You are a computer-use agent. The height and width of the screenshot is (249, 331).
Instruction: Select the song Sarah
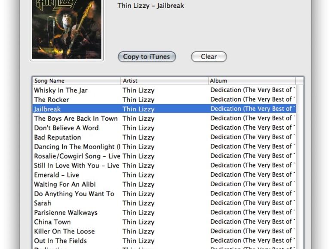(x=164, y=203)
